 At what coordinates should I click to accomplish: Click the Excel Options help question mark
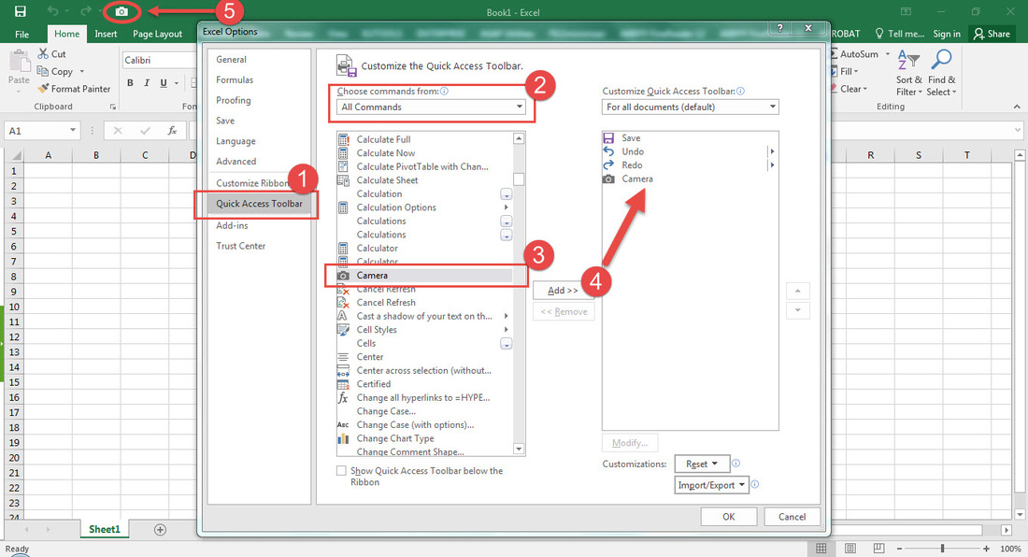[779, 28]
